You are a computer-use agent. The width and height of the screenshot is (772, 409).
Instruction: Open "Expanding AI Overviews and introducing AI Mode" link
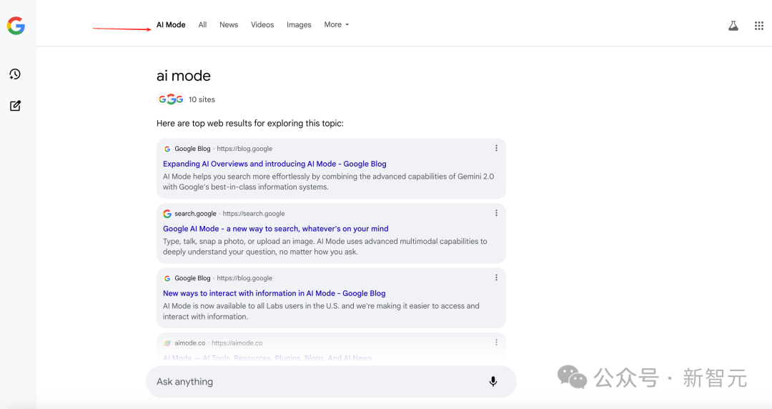pyautogui.click(x=274, y=164)
